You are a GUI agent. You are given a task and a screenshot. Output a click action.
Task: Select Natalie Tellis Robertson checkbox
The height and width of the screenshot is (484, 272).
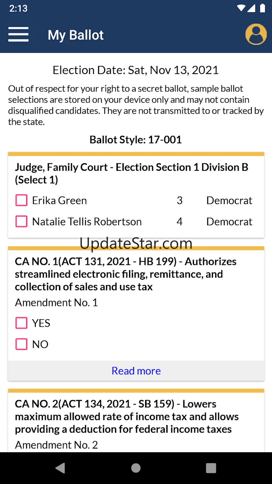pyautogui.click(x=22, y=221)
